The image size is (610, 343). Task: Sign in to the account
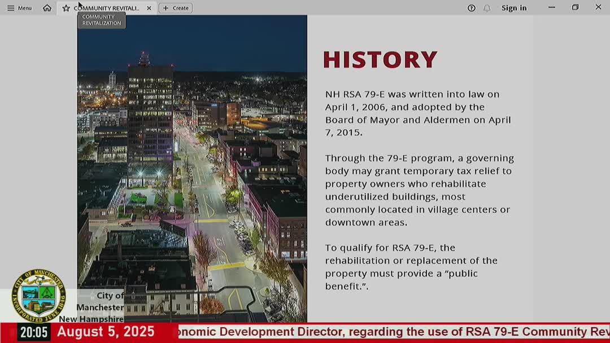(514, 7)
